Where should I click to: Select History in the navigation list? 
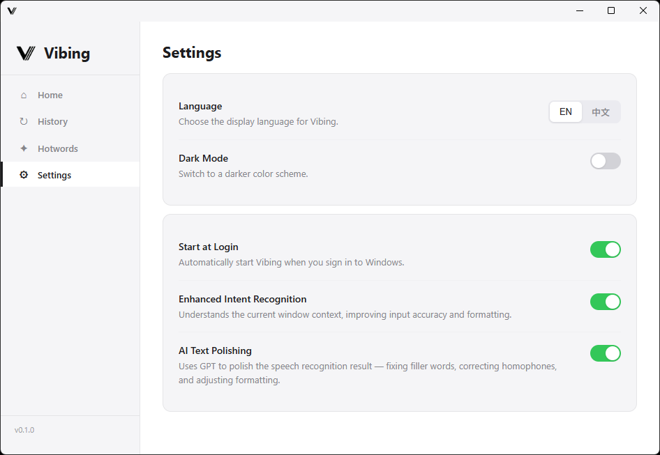pos(52,121)
